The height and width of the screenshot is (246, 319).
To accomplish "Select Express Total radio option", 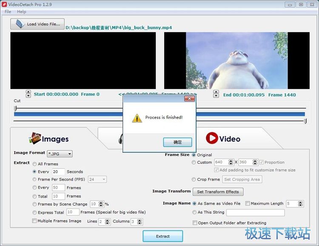I will [x=34, y=212].
